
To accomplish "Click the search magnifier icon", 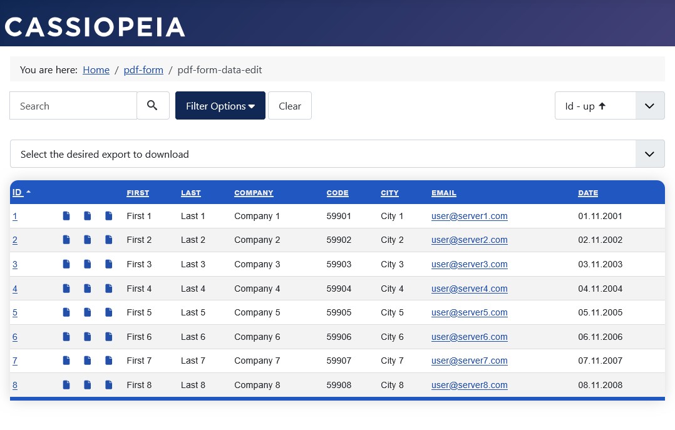I will (x=153, y=105).
